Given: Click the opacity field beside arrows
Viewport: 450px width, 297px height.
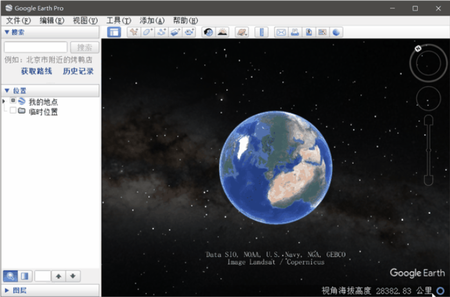Looking at the screenshot, I should click(43, 276).
